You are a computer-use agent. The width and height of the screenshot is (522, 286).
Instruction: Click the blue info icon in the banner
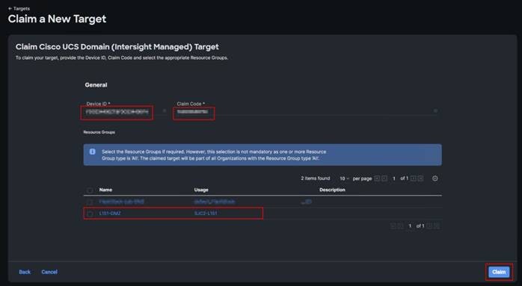(x=92, y=152)
